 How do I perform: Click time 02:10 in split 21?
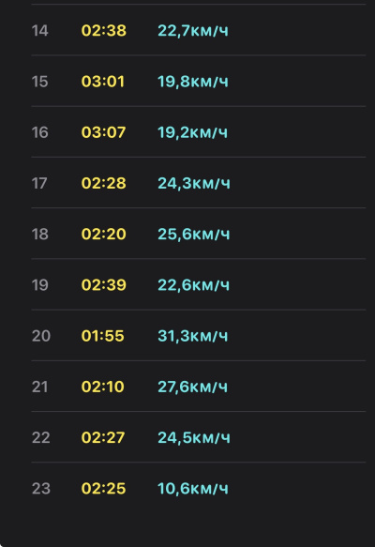coord(102,387)
